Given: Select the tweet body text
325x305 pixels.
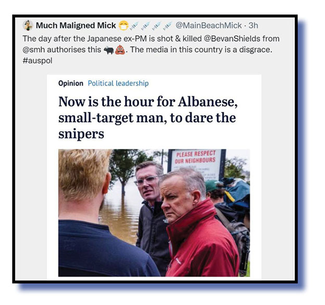Looking at the screenshot, I should point(151,49).
